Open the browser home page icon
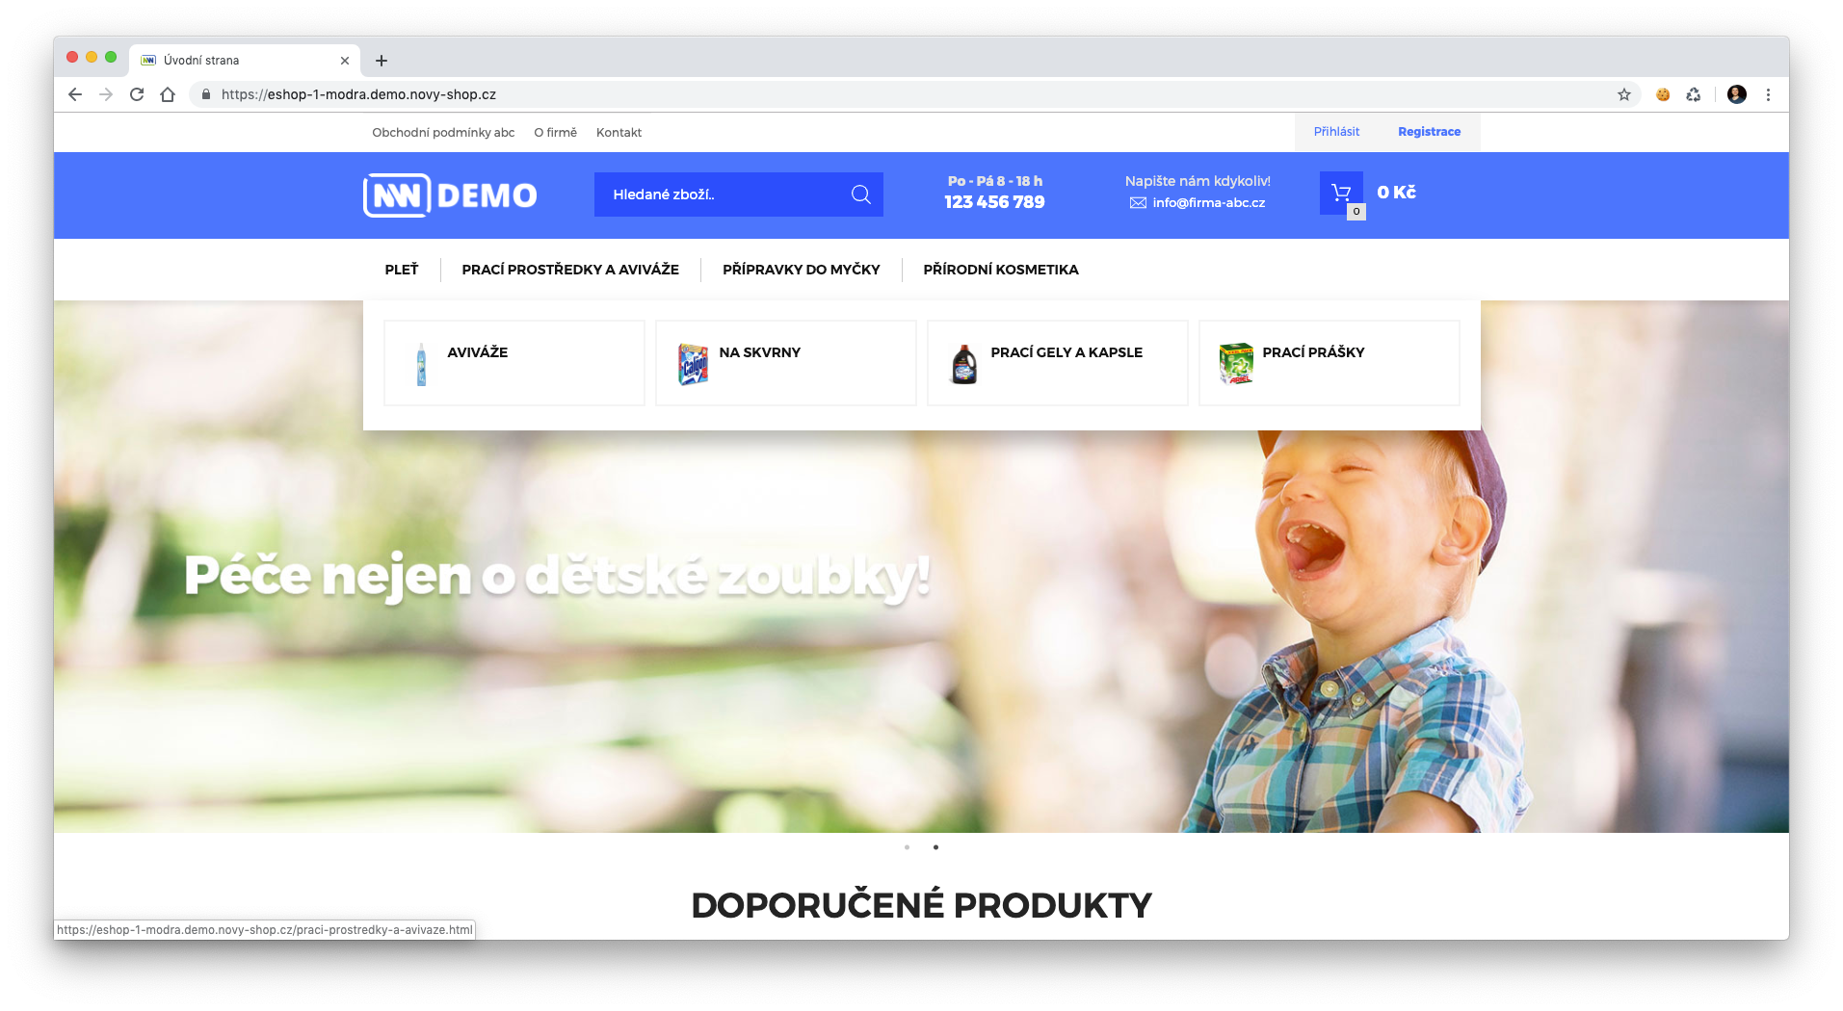This screenshot has height=1011, width=1843. pos(168,94)
